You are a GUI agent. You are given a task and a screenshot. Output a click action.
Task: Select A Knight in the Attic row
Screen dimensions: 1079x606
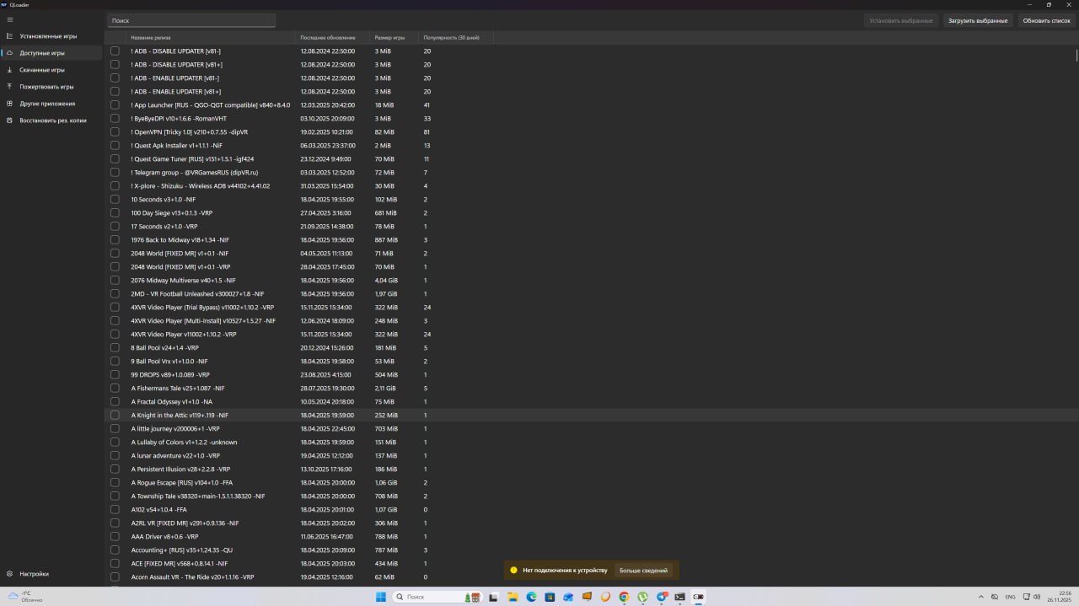(x=180, y=416)
